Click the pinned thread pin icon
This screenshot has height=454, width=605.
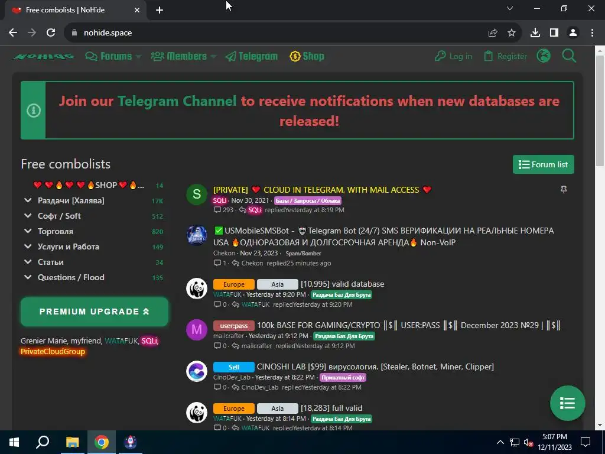point(564,190)
